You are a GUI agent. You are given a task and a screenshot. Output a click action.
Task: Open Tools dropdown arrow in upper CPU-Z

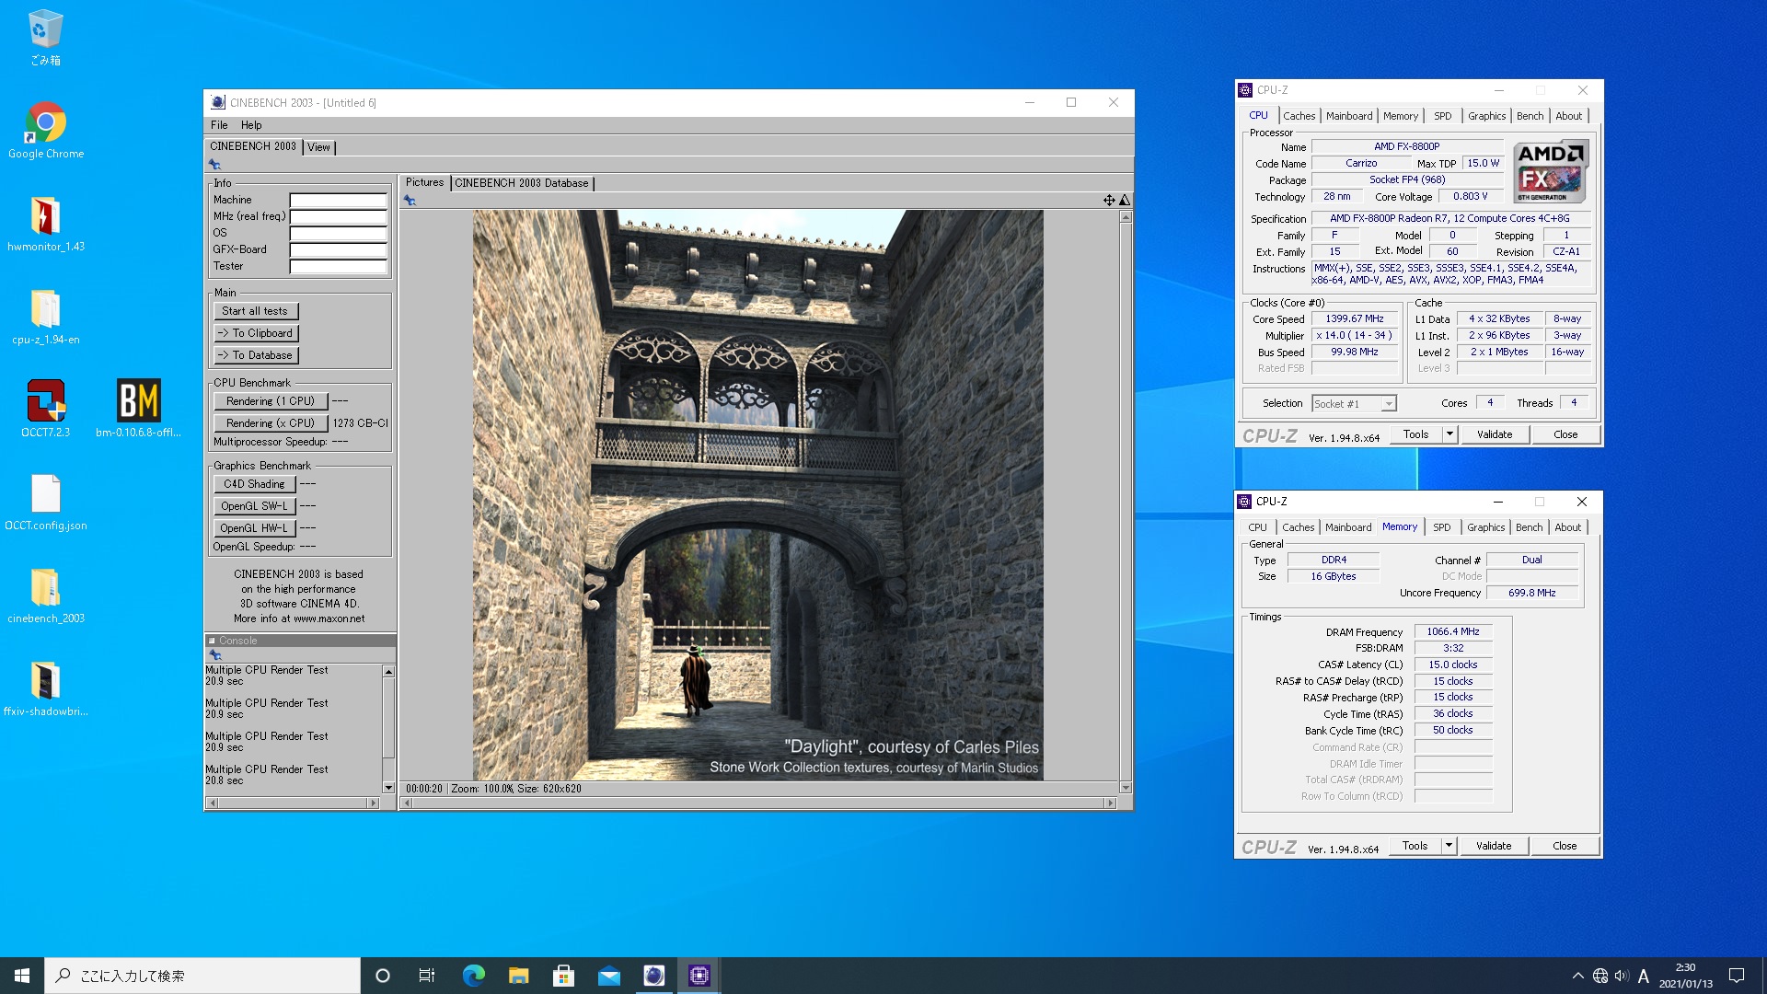coord(1449,434)
